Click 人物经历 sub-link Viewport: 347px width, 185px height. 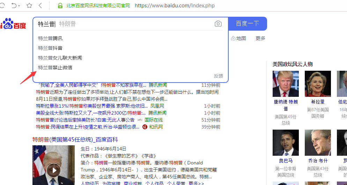pos(90,183)
